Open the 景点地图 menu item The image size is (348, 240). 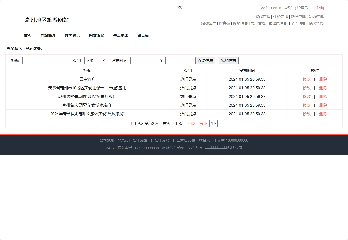[x=120, y=35]
